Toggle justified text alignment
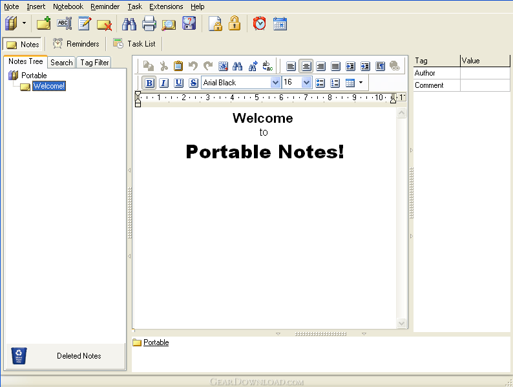Image resolution: width=513 pixels, height=387 pixels. pyautogui.click(x=335, y=67)
